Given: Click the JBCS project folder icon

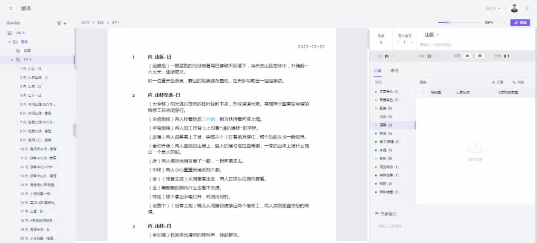Looking at the screenshot, I should [x=10, y=33].
